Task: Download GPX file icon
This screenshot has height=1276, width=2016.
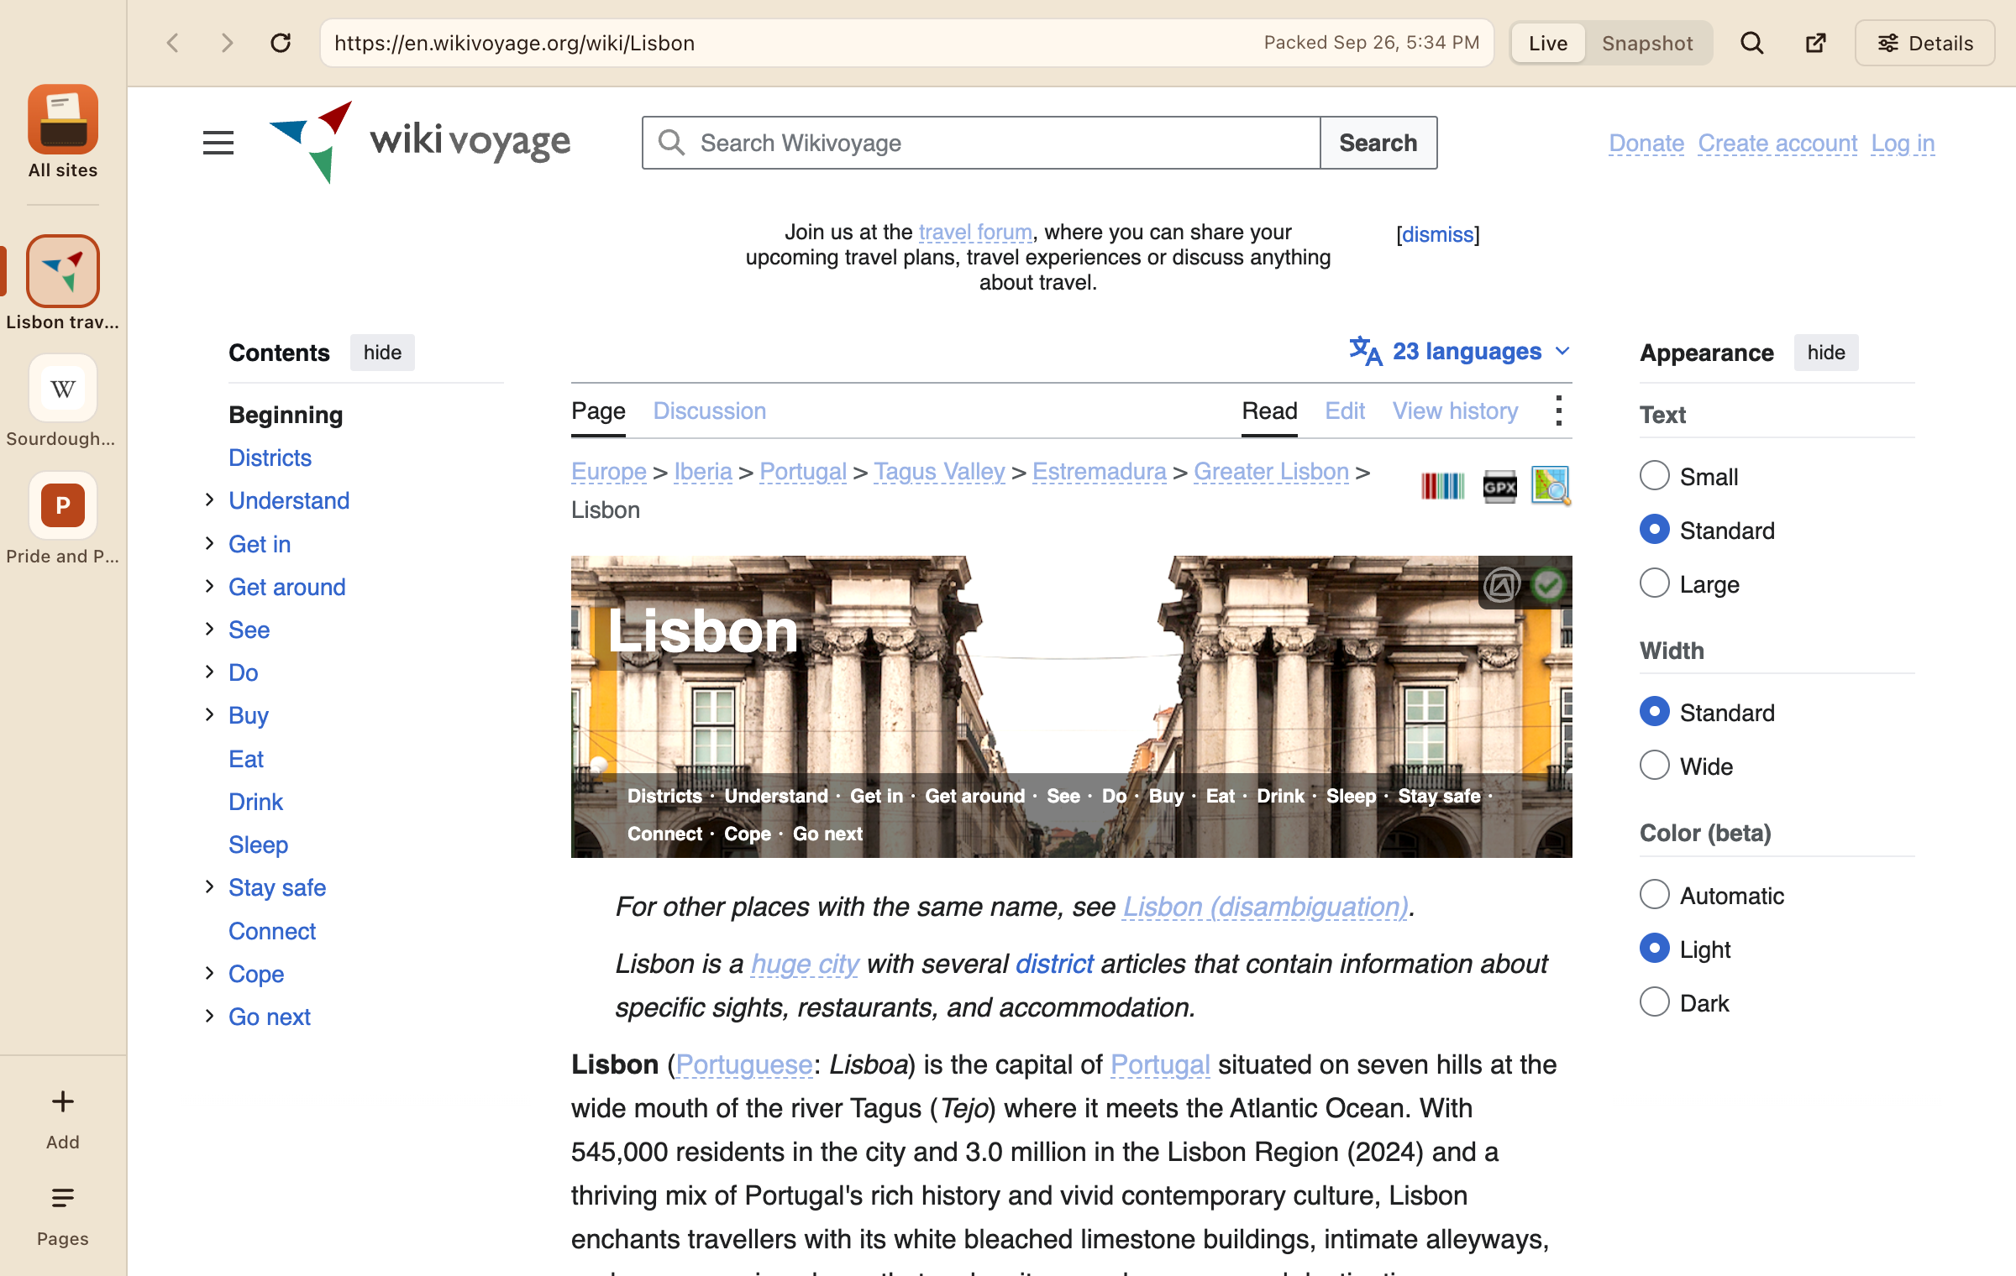Action: [1500, 486]
